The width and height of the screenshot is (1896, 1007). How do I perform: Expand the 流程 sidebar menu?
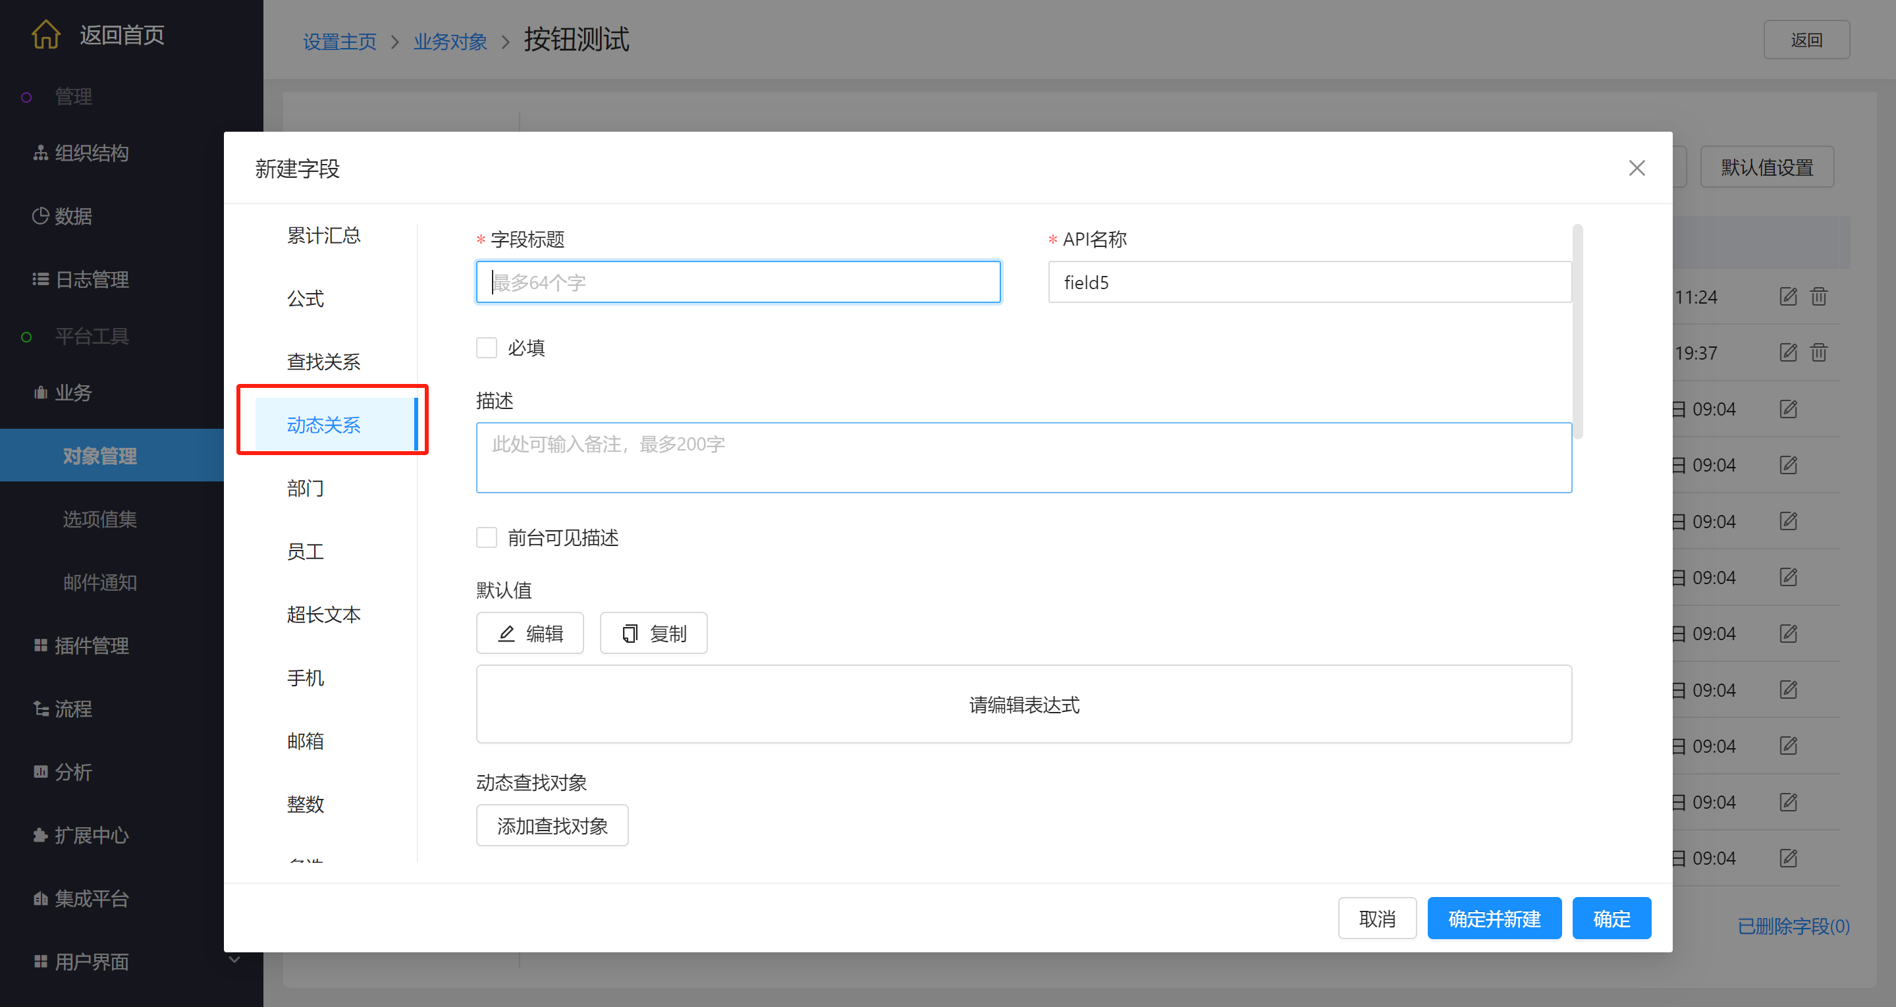click(73, 709)
